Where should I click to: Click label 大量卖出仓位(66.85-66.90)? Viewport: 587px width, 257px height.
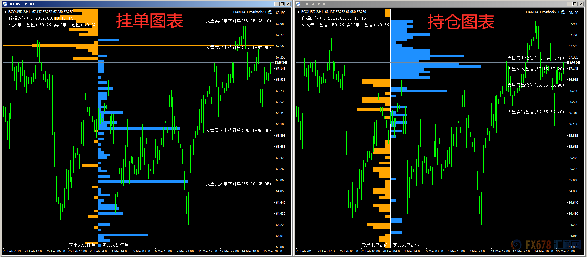(x=535, y=85)
